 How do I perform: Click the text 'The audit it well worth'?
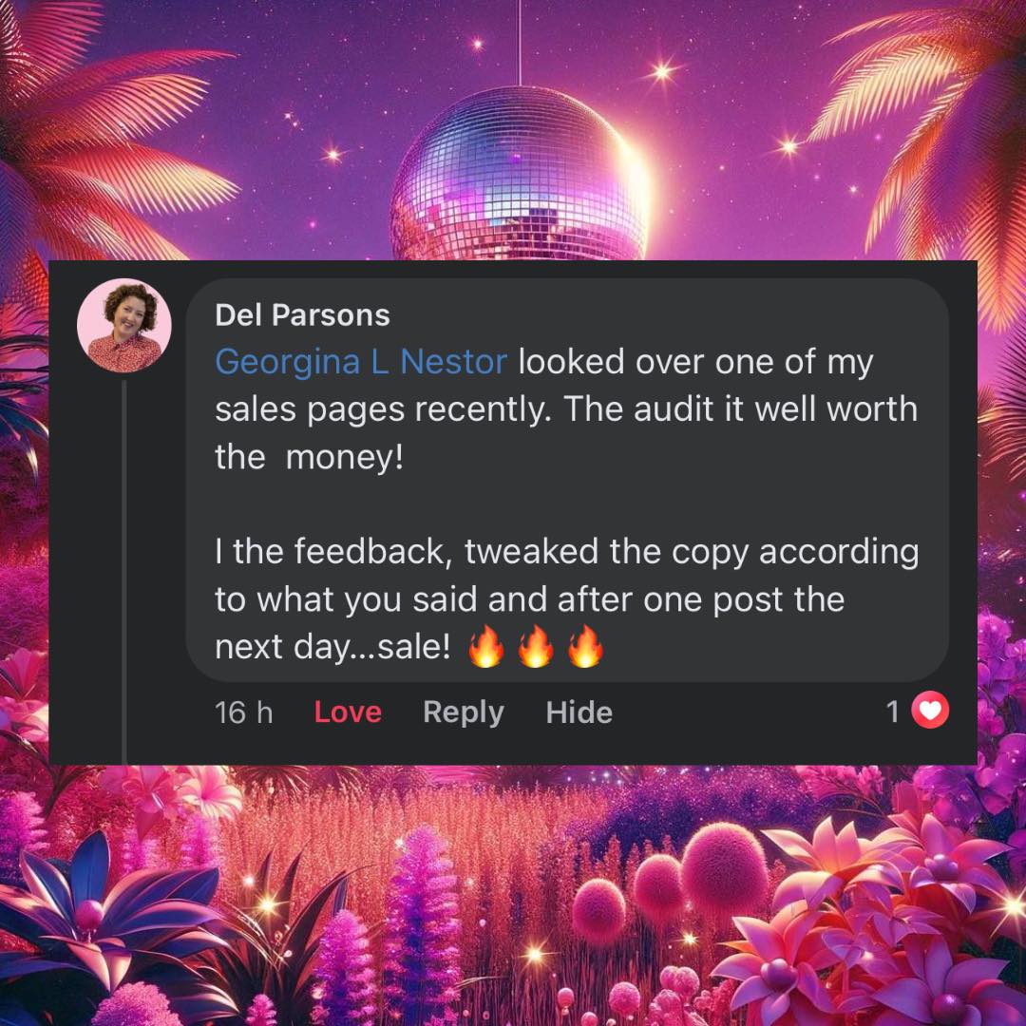point(741,408)
